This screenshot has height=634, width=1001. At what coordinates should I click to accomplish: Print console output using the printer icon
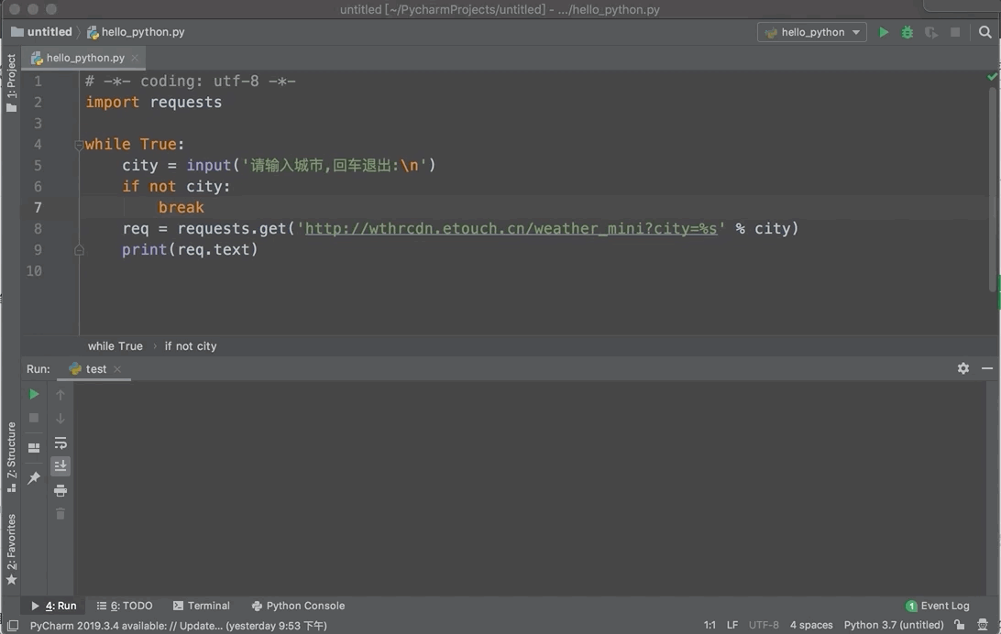point(60,490)
